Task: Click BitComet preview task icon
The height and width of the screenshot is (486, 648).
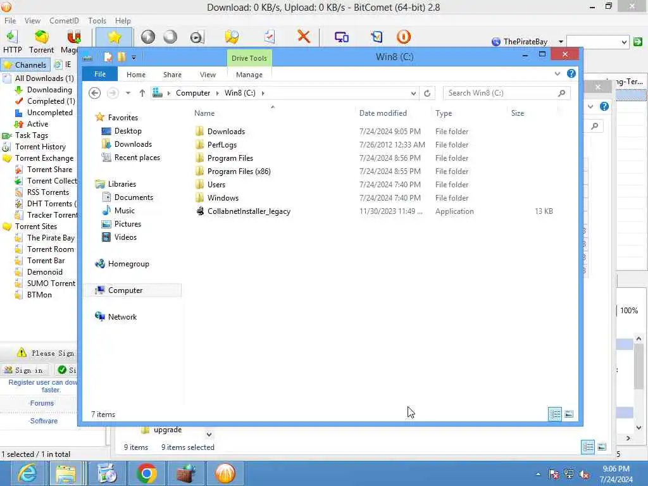Action: (197, 37)
